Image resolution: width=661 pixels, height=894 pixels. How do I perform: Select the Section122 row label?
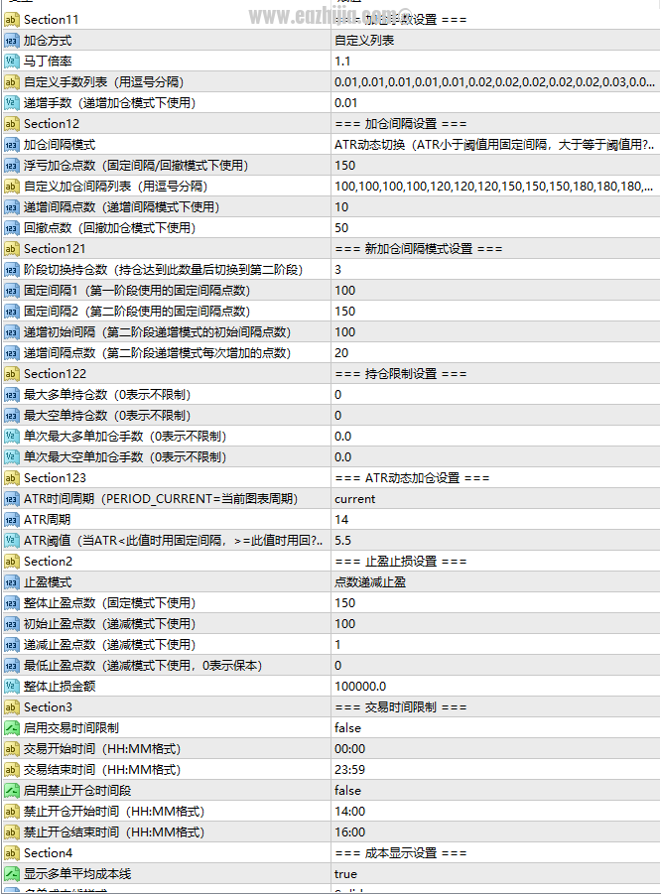(55, 374)
